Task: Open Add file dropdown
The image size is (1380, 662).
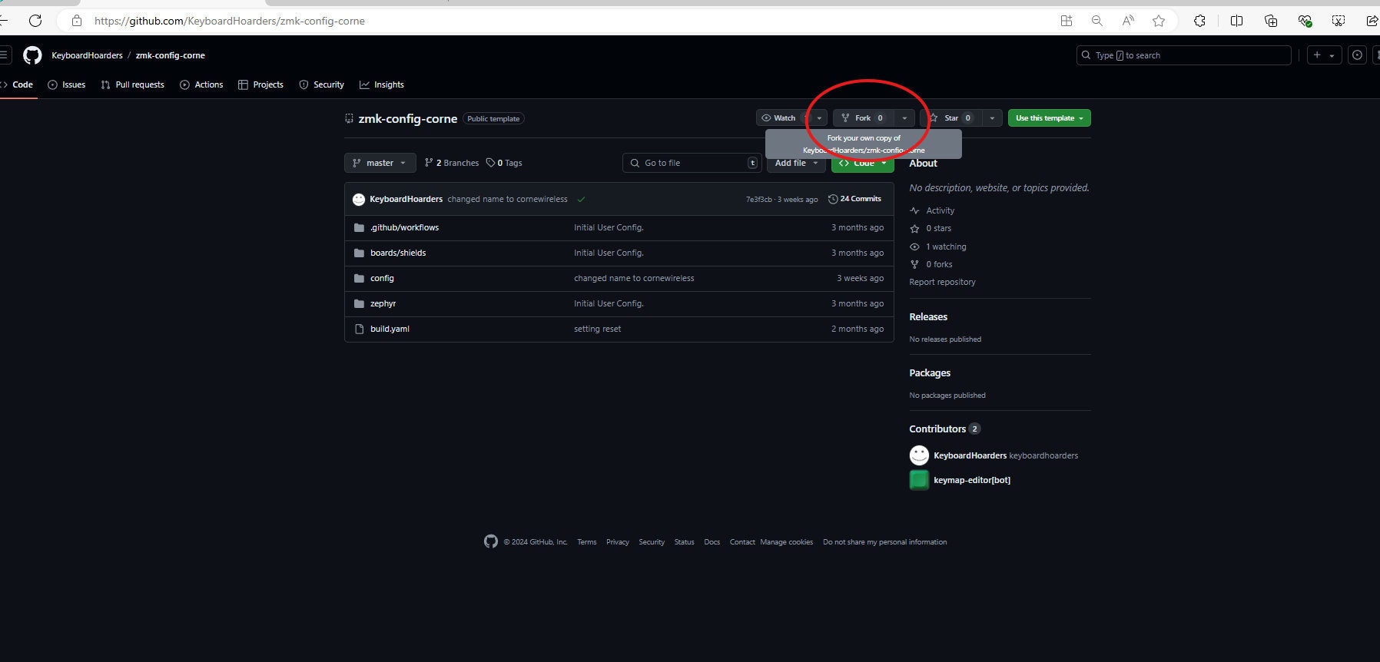Action: (796, 163)
